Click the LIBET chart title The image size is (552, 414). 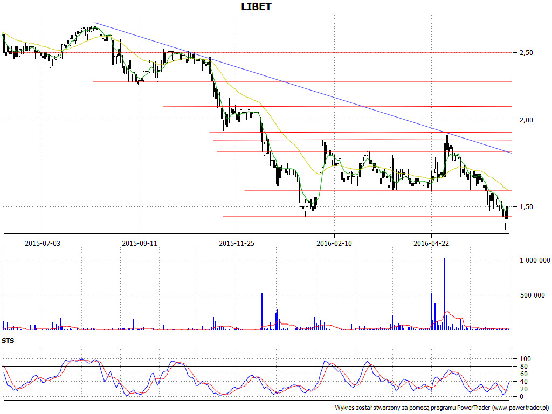click(x=256, y=6)
